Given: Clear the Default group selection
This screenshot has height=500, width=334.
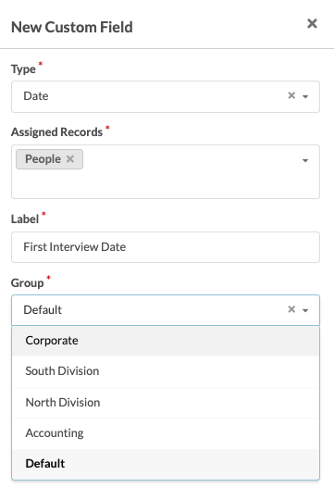Looking at the screenshot, I should tap(291, 309).
